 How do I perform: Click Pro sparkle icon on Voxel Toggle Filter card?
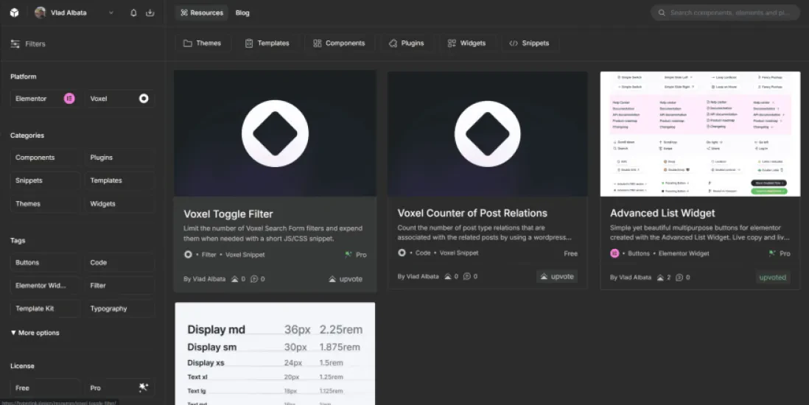[349, 254]
